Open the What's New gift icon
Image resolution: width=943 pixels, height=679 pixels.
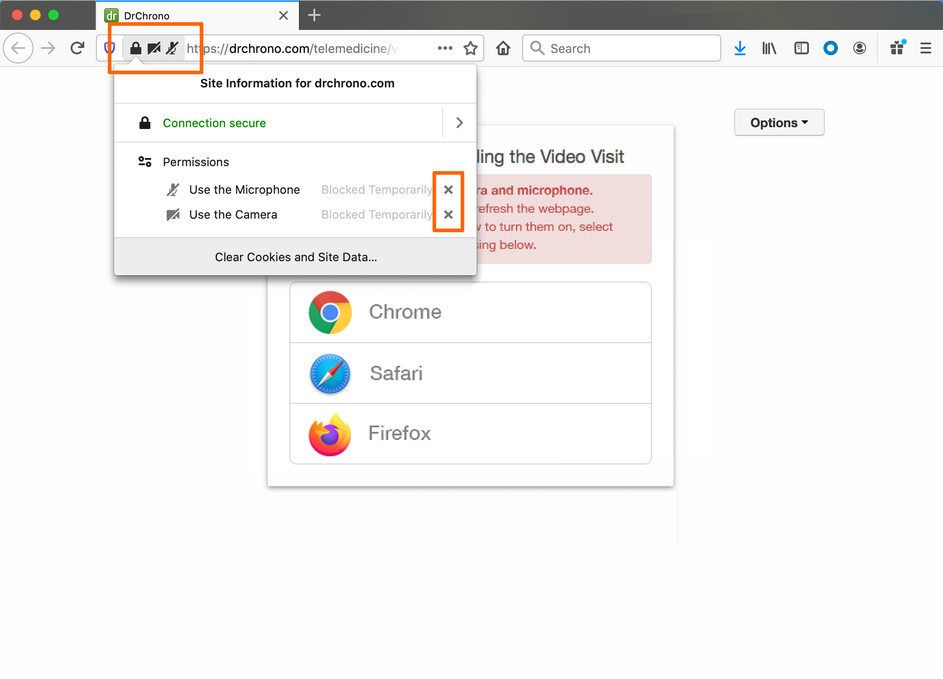(897, 47)
